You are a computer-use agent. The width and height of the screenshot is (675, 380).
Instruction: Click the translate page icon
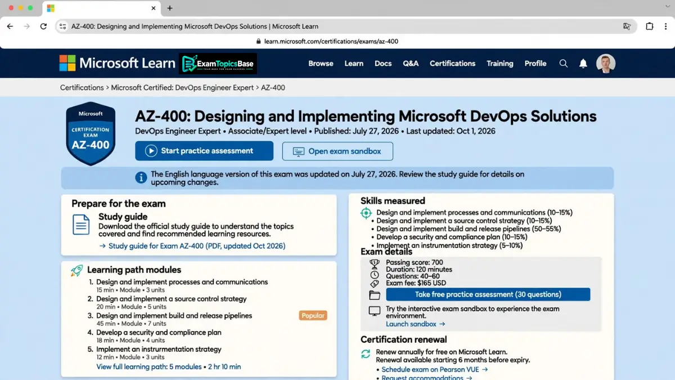(x=627, y=26)
